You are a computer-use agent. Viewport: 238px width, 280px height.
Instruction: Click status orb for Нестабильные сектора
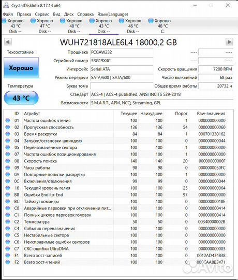8,235
